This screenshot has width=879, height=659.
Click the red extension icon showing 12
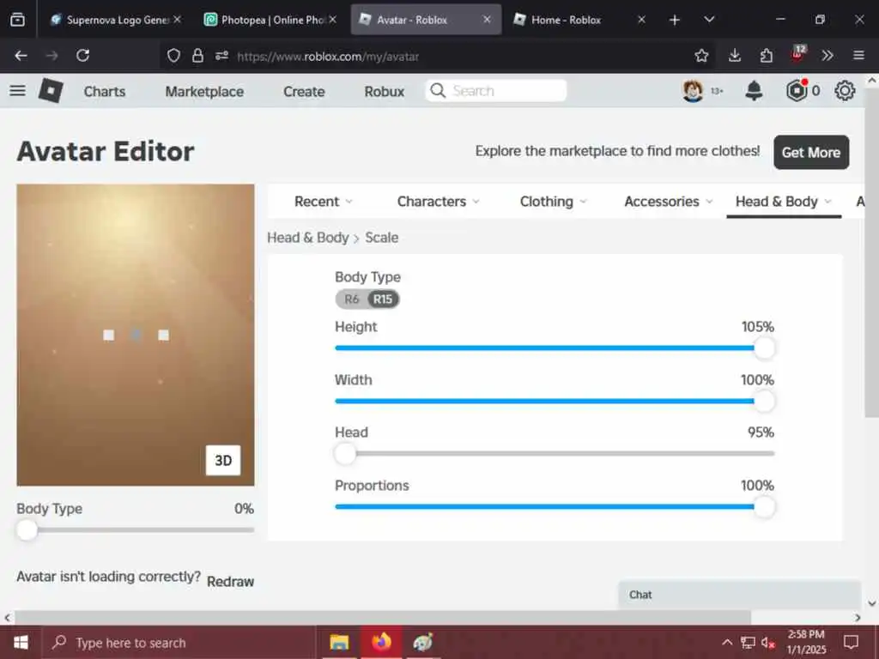click(x=797, y=54)
